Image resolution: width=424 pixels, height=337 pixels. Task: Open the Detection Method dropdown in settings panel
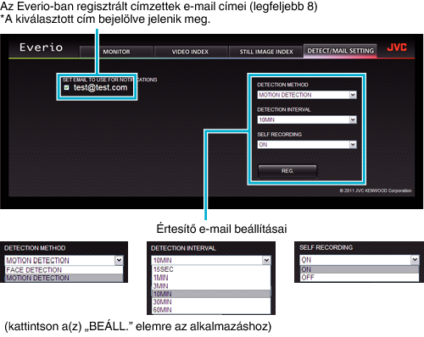pyautogui.click(x=307, y=95)
